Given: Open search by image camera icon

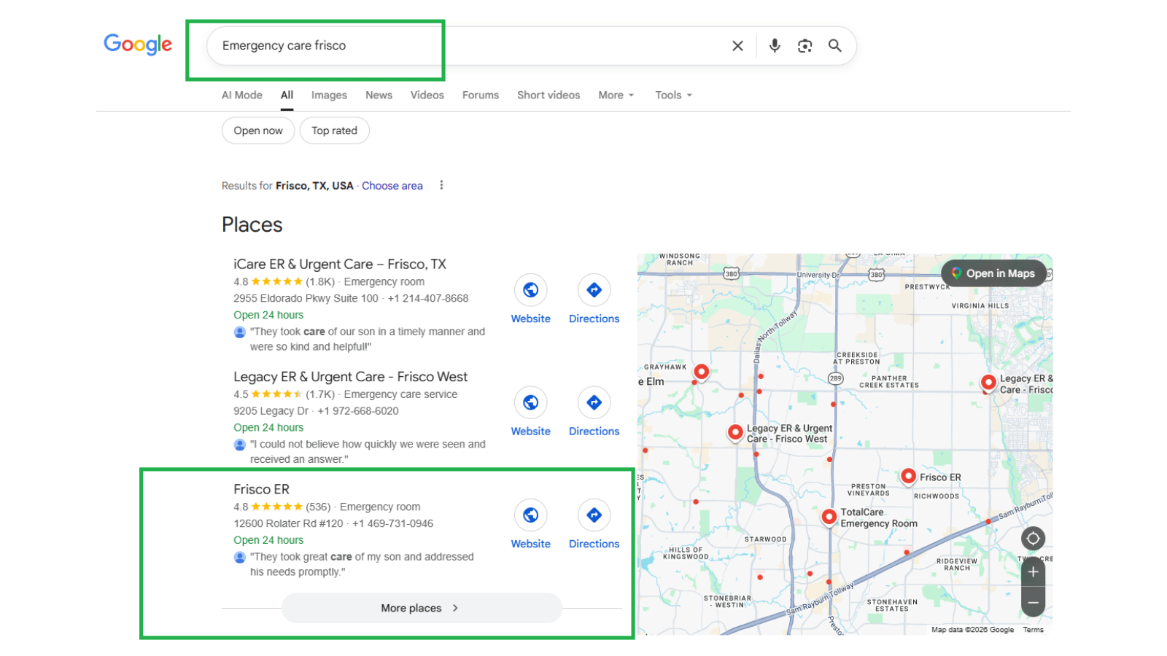Looking at the screenshot, I should 805,46.
